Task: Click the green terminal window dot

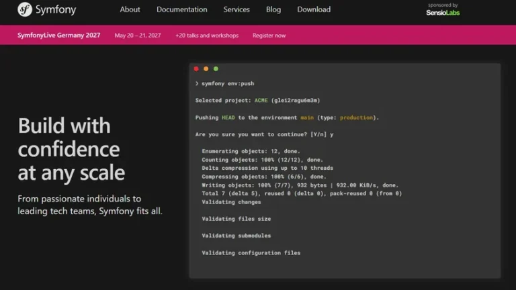Action: point(216,68)
